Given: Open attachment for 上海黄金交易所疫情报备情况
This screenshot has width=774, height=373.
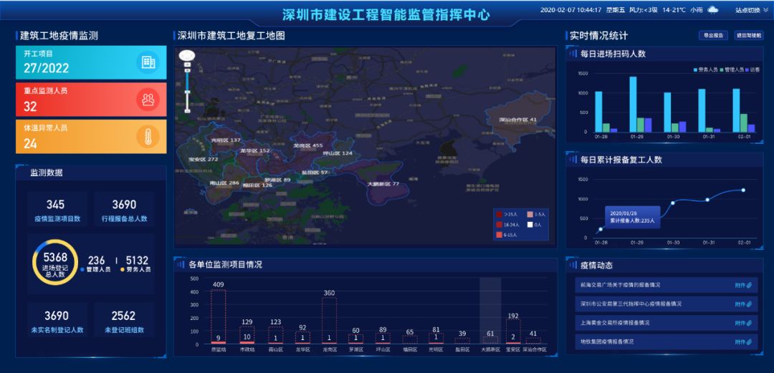Looking at the screenshot, I should pos(743,323).
